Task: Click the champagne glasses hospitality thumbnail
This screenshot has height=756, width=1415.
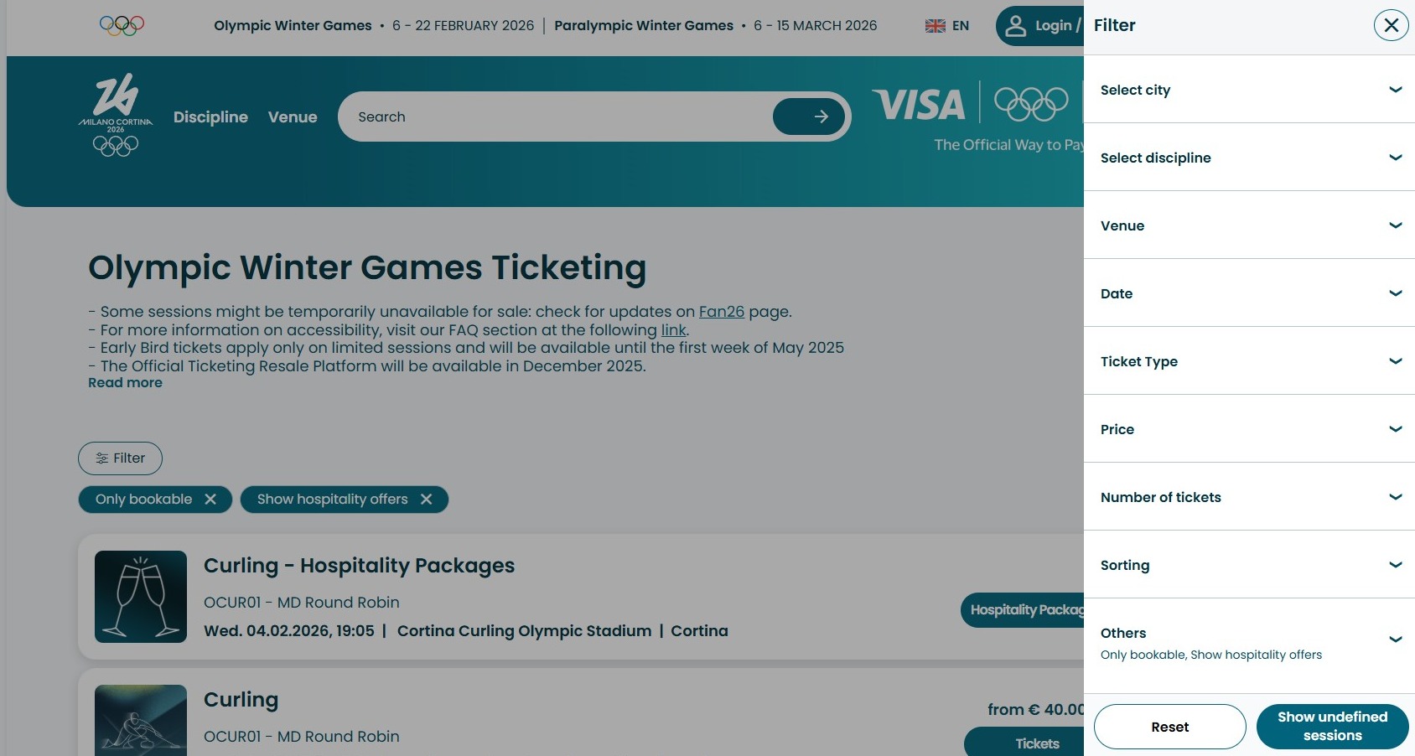Action: coord(141,597)
